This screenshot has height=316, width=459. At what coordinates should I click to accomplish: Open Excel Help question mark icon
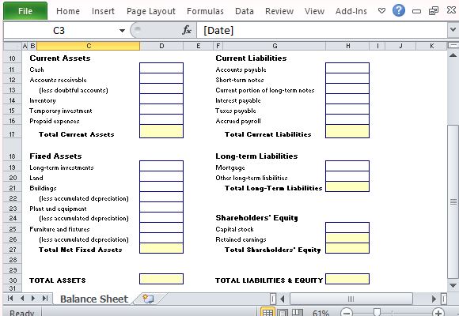(x=398, y=11)
